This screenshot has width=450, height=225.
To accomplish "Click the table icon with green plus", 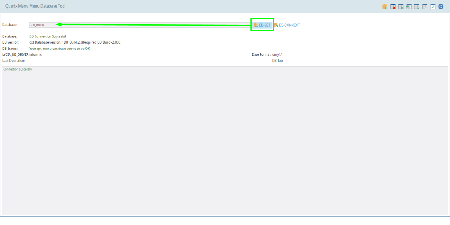I will pyautogui.click(x=401, y=7).
